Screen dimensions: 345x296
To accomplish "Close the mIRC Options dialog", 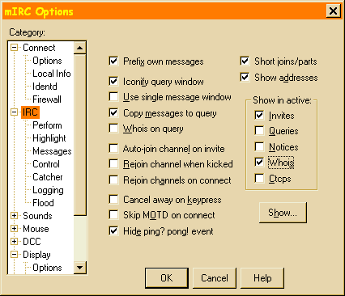I will pos(333,11).
